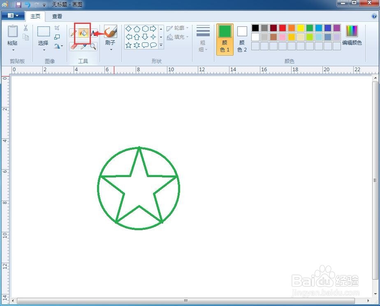The height and width of the screenshot is (306, 380).
Task: Choose the Pentagon shape
Action: tap(137, 29)
